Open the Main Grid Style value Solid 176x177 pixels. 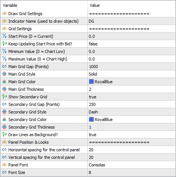point(93,74)
